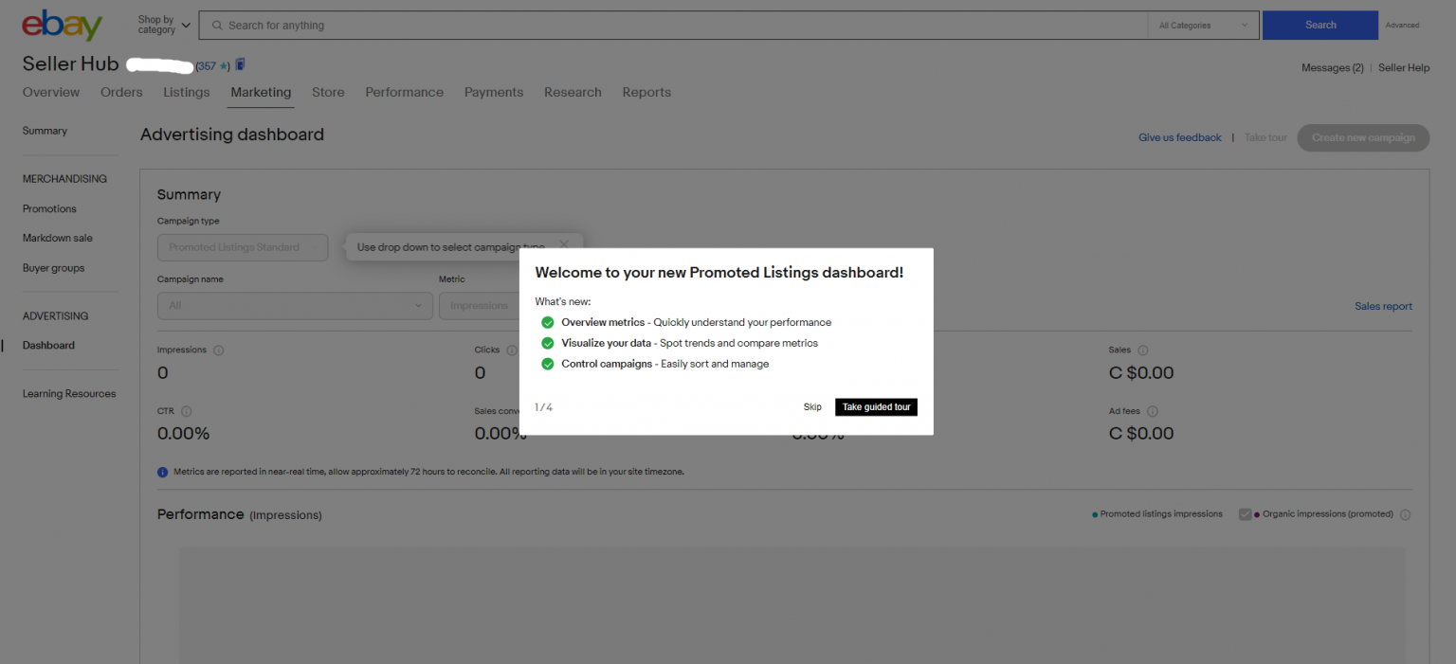The height and width of the screenshot is (664, 1456).
Task: Toggle Organic impressions (promoted) checkbox
Action: 1245,514
